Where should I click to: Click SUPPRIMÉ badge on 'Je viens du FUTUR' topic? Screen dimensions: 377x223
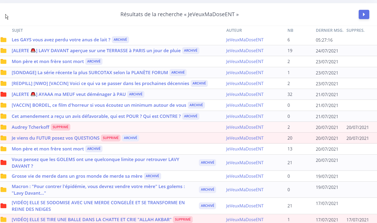click(x=111, y=138)
